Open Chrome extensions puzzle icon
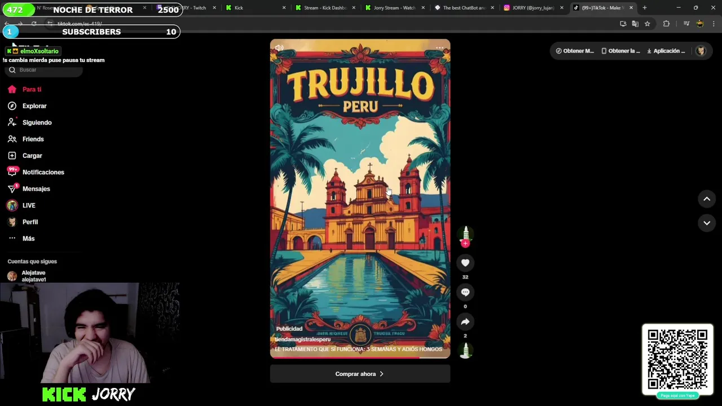The height and width of the screenshot is (406, 722). 666,24
